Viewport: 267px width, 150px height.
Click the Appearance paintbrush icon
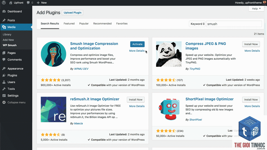coord(4,69)
